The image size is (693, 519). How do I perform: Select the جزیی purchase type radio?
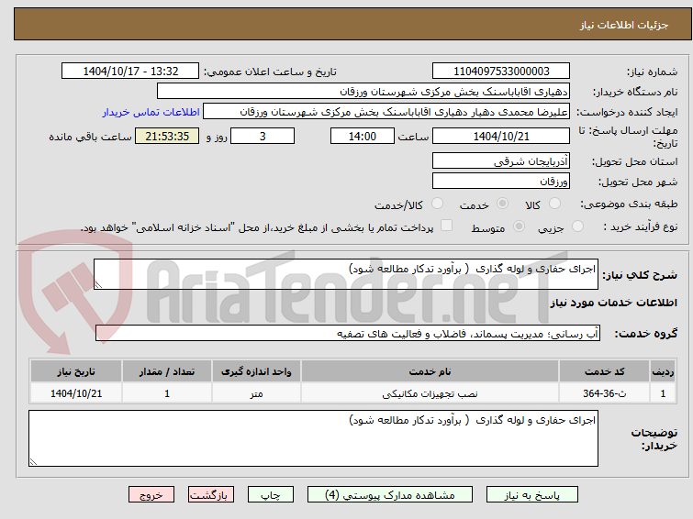tap(577, 226)
